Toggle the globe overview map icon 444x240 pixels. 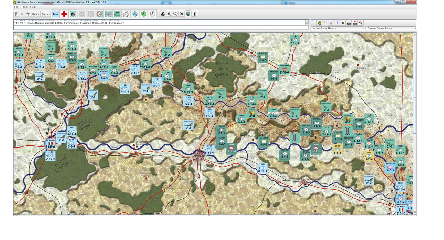(x=188, y=14)
